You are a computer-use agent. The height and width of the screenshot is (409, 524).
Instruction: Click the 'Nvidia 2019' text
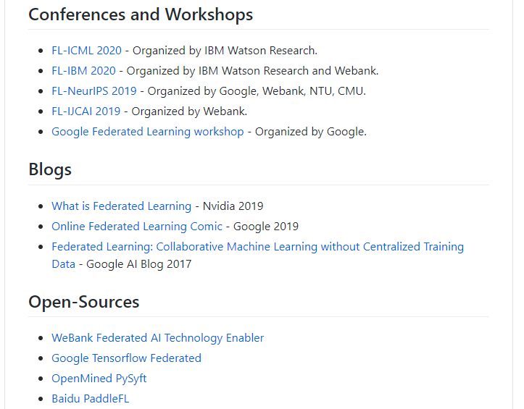(x=233, y=206)
